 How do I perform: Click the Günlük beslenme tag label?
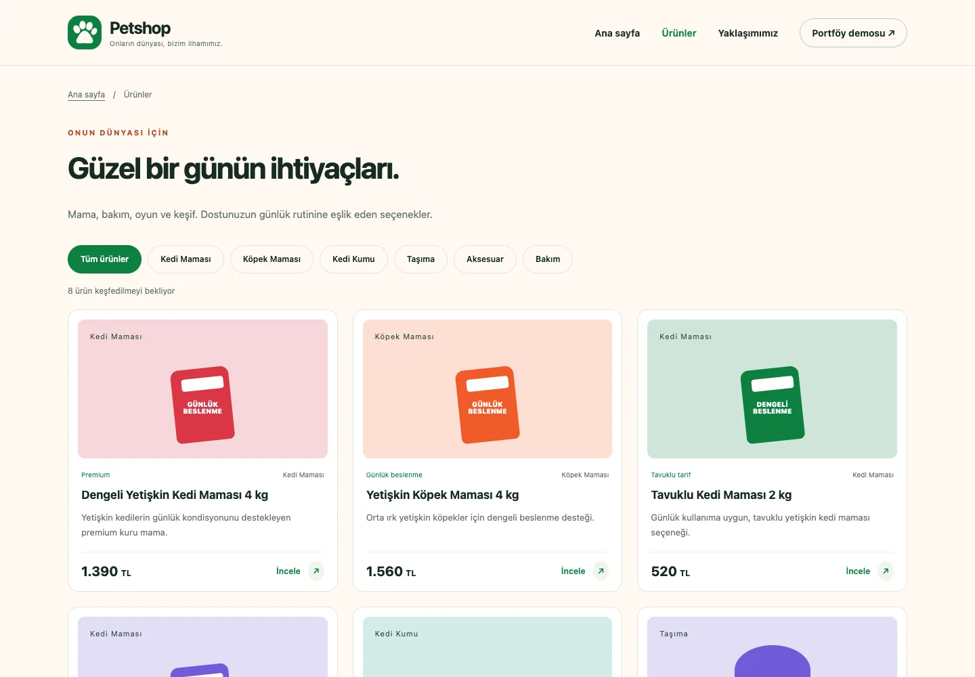click(x=394, y=475)
